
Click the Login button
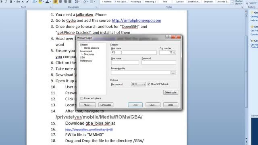click(x=135, y=105)
